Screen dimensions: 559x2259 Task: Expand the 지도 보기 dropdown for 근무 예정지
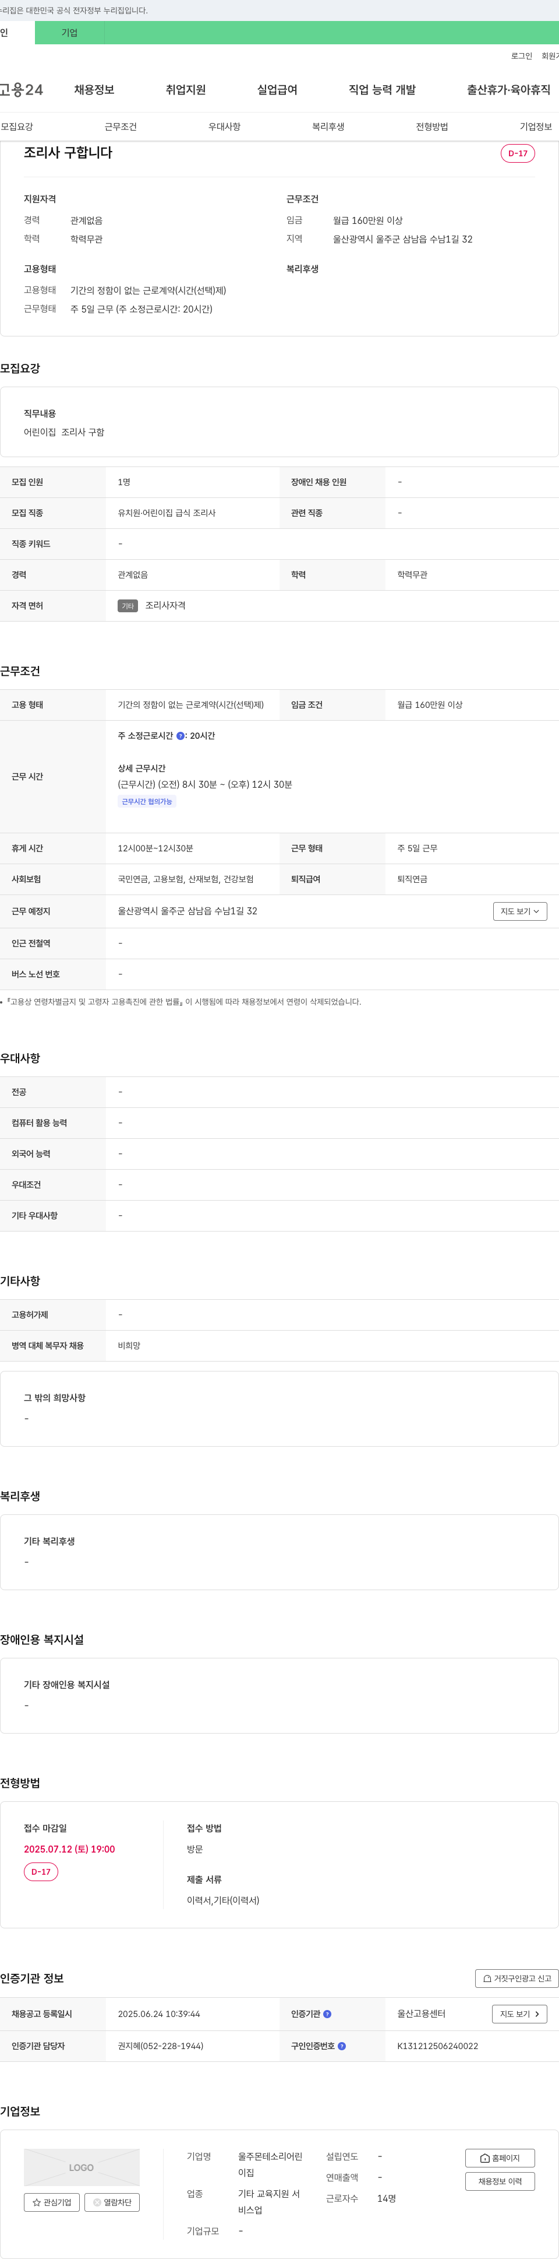point(519,911)
